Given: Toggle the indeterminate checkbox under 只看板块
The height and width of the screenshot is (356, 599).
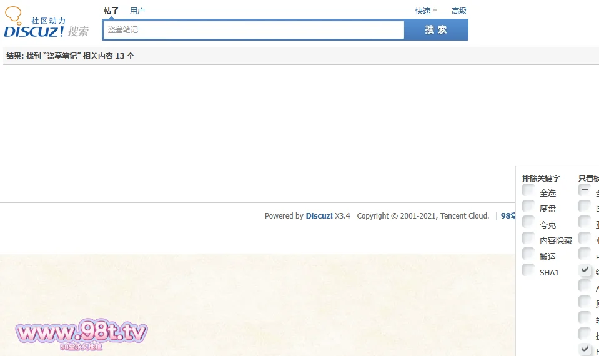Looking at the screenshot, I should coord(585,190).
